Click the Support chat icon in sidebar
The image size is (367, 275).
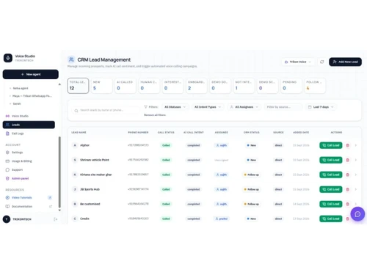click(7, 169)
